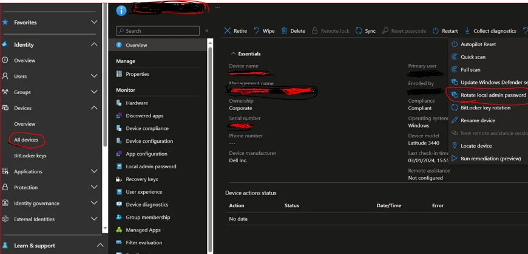
Task: Expand the Users menu chevron
Action: [x=94, y=77]
